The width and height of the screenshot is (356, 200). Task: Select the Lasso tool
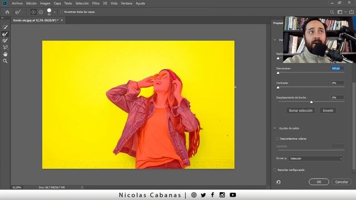[x=5, y=47]
